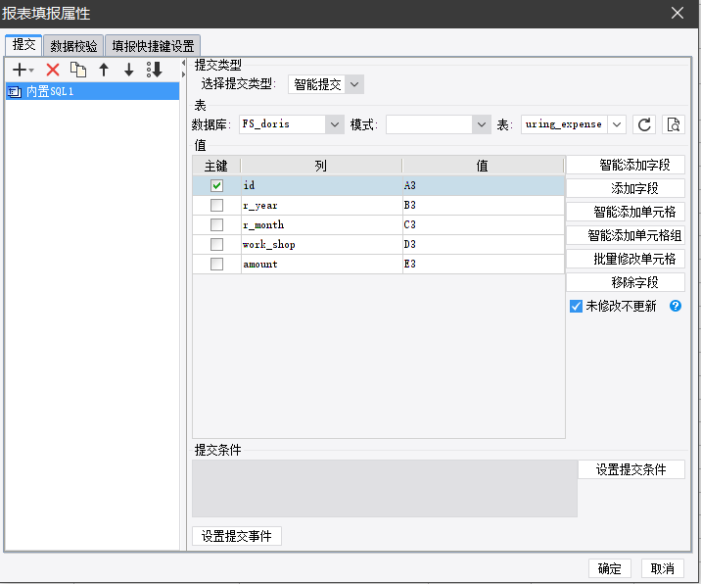This screenshot has height=584, width=701.
Task: Open the 填报快捷键设置 tab
Action: coord(153,46)
